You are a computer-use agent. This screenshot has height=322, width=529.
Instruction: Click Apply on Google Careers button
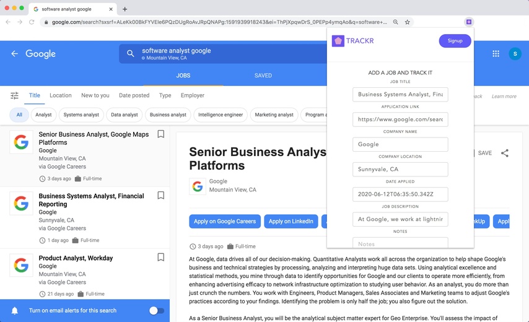pyautogui.click(x=225, y=221)
